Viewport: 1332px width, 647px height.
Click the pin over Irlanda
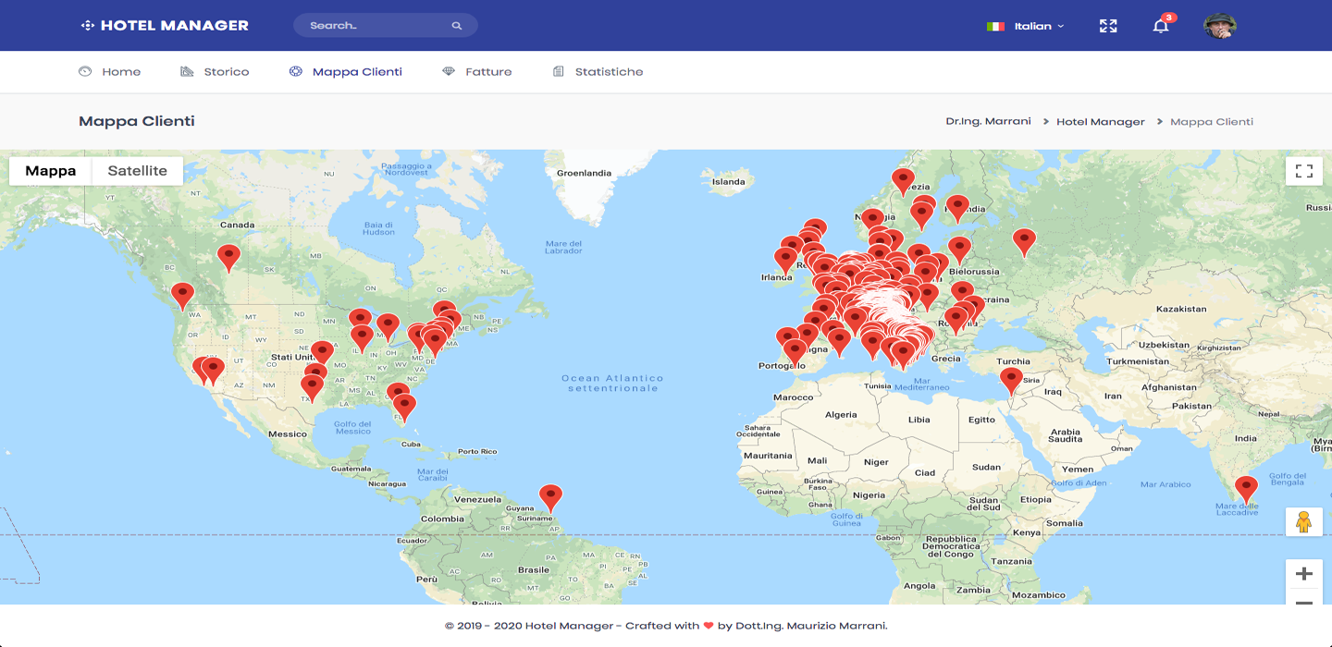[786, 261]
